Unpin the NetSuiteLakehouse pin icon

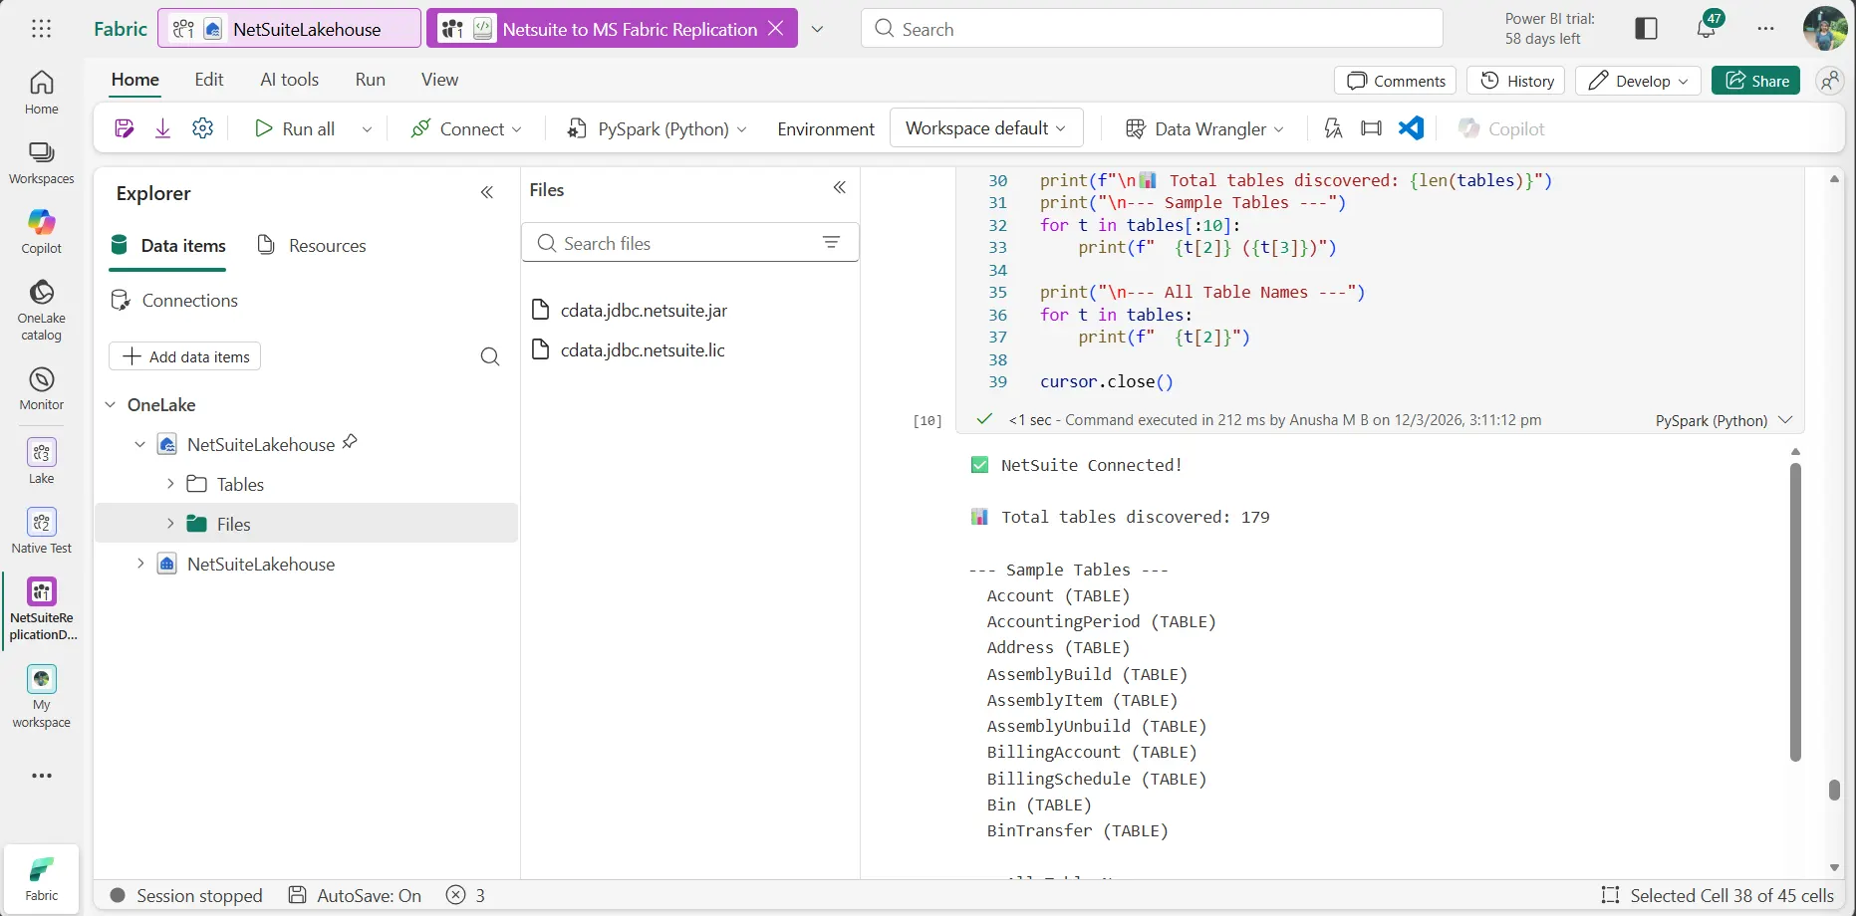pyautogui.click(x=349, y=441)
